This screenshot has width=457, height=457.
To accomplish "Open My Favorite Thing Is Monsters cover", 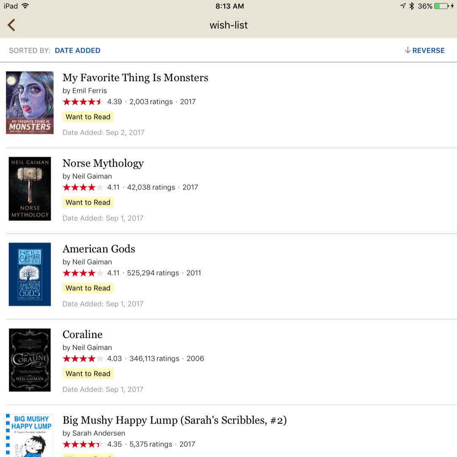I will (x=30, y=103).
